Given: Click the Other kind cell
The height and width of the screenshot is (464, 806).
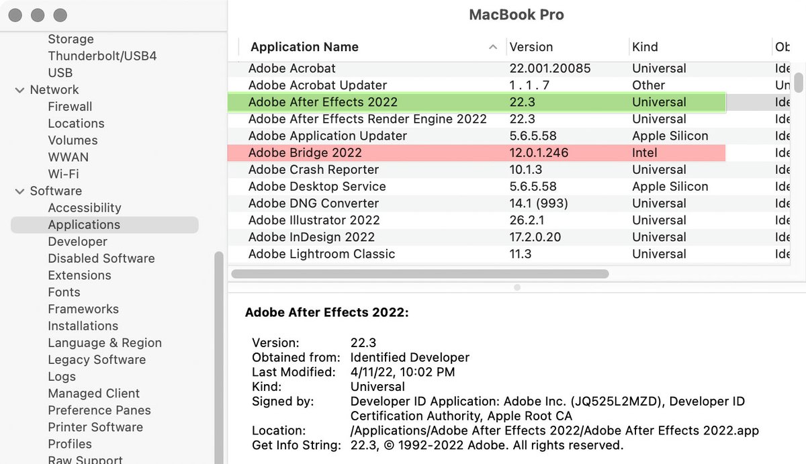Looking at the screenshot, I should click(648, 85).
